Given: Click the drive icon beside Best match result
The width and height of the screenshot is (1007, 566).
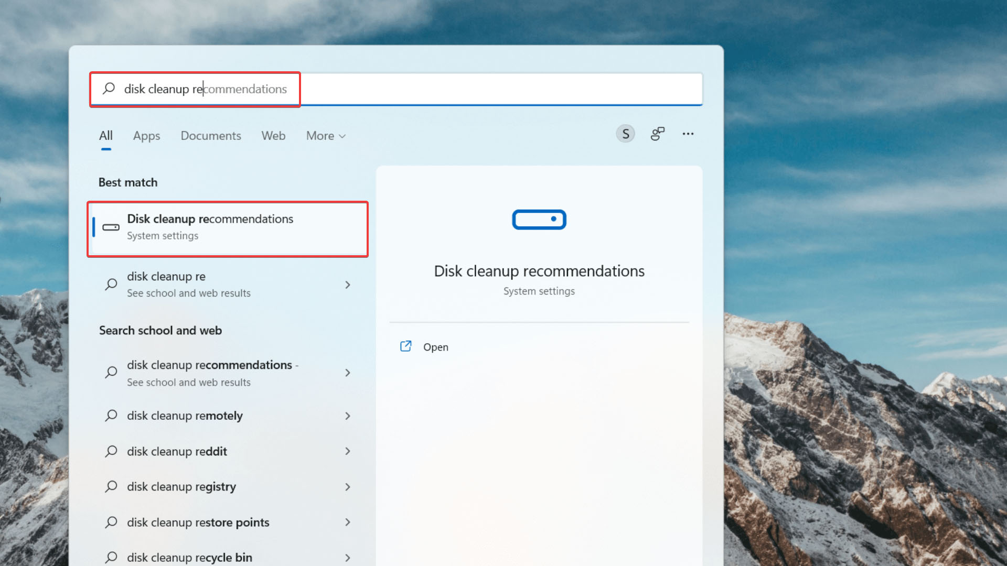Looking at the screenshot, I should pyautogui.click(x=111, y=227).
